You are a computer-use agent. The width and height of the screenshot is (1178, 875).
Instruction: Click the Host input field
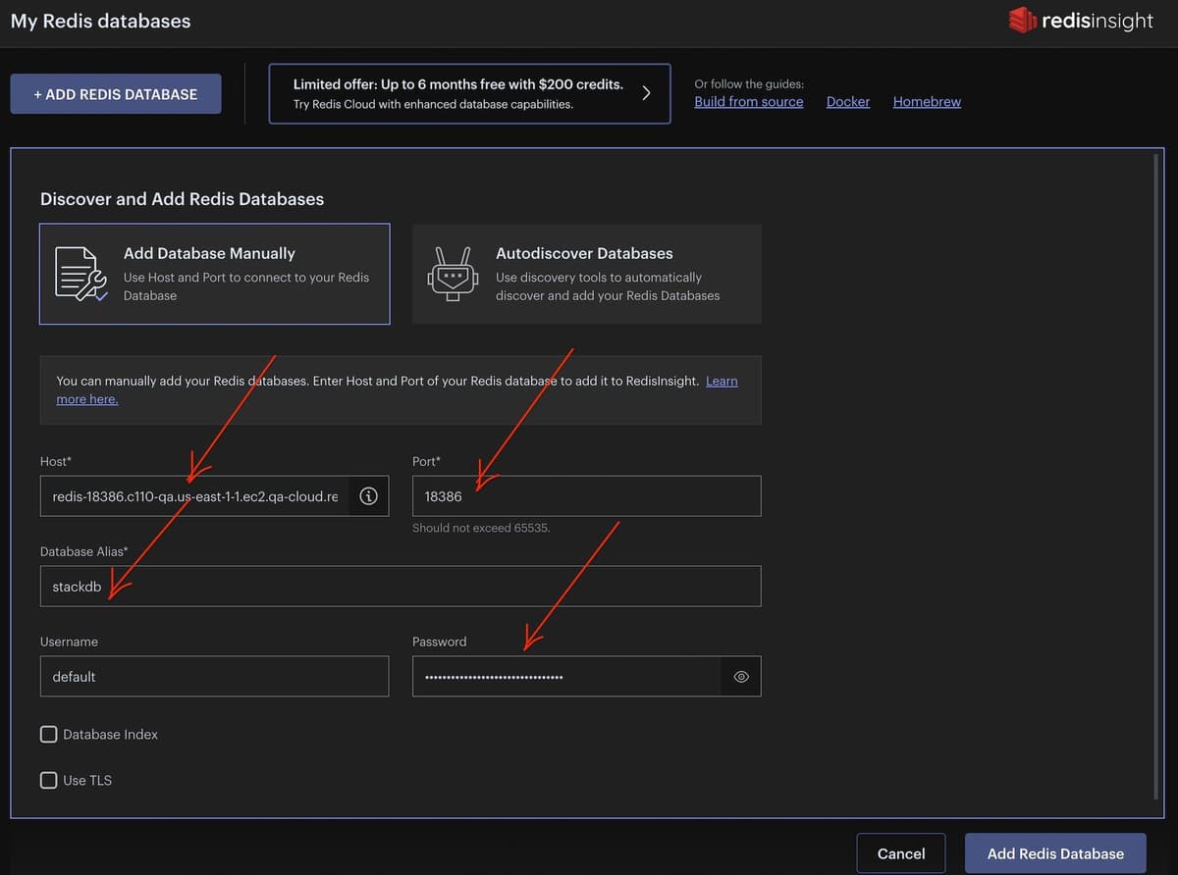click(194, 496)
